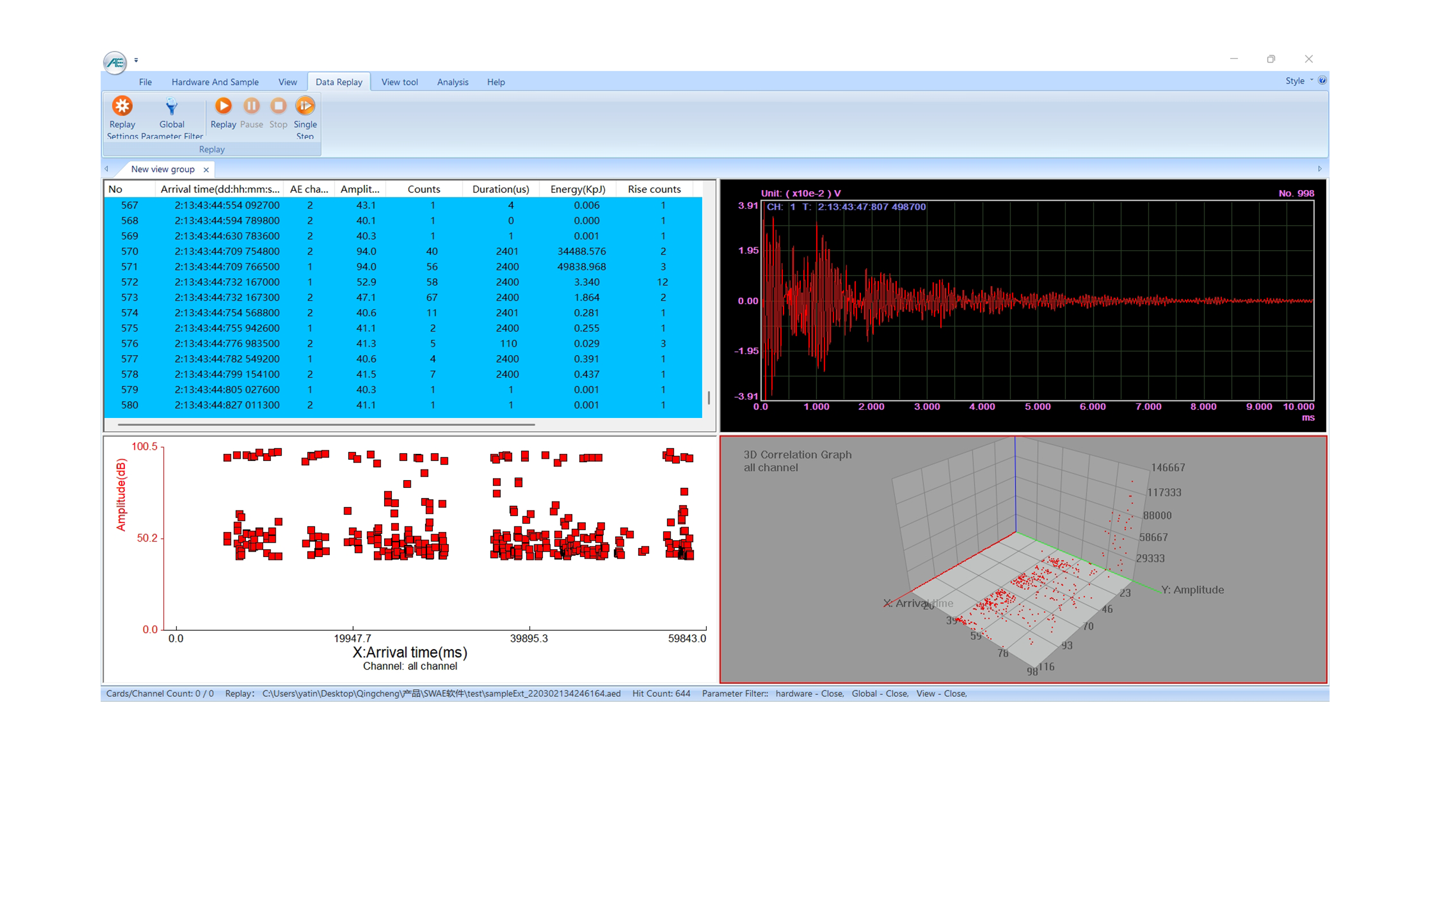Advance replay with Single Step
Image resolution: width=1429 pixels, height=903 pixels.
click(x=305, y=106)
